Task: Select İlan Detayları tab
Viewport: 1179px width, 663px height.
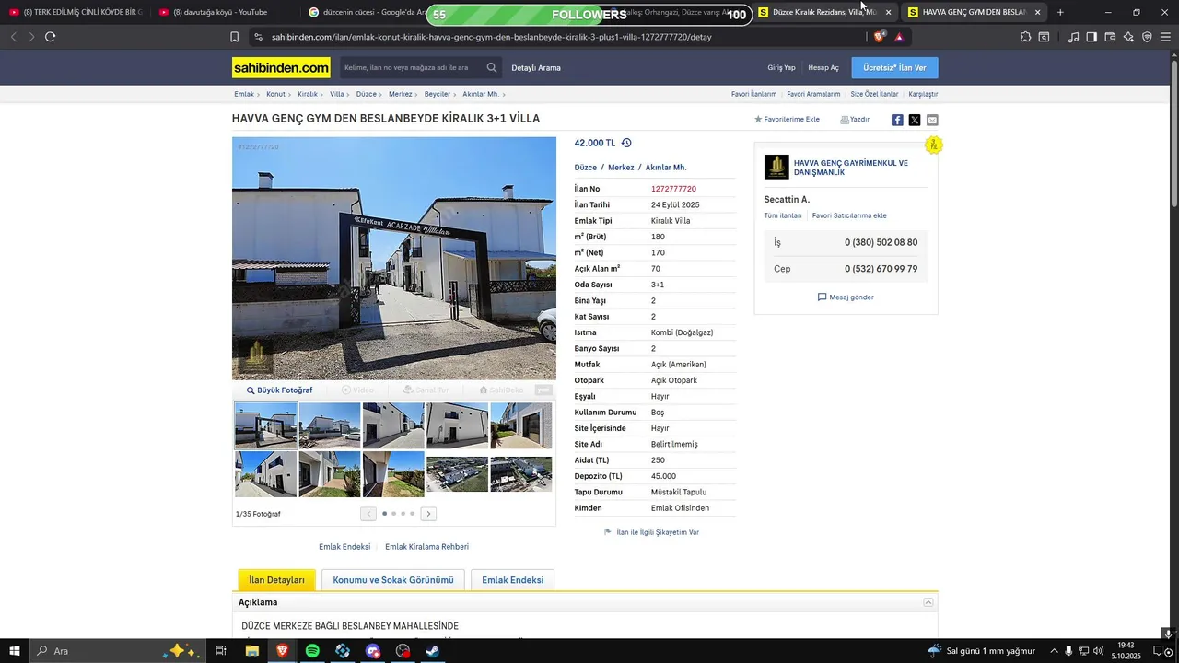Action: pyautogui.click(x=276, y=580)
